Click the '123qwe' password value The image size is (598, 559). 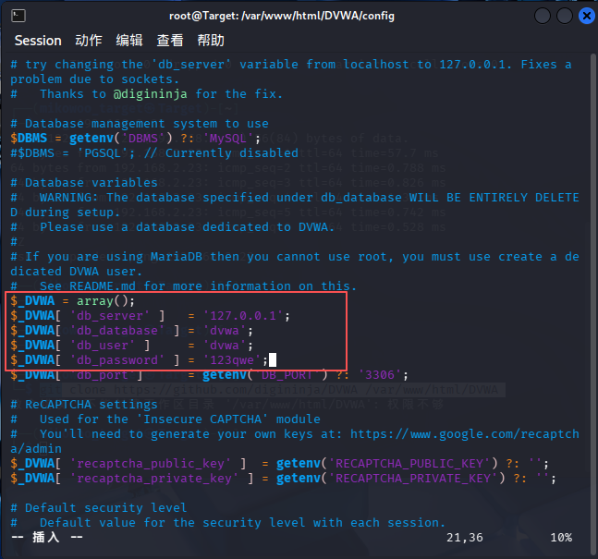pyautogui.click(x=232, y=360)
